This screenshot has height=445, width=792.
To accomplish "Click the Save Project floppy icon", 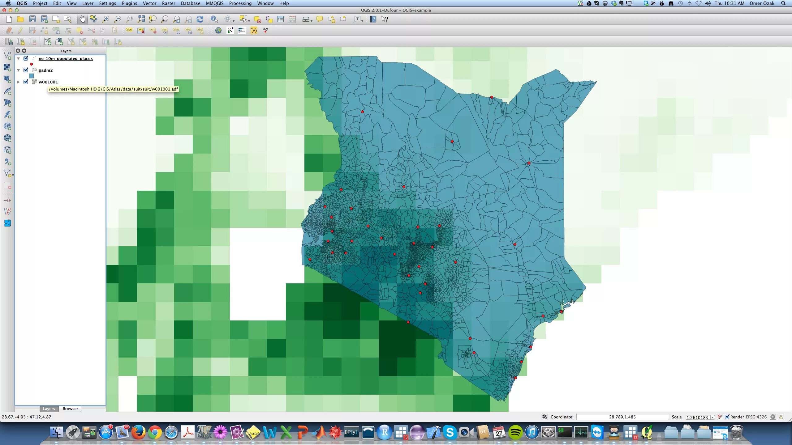I will tap(32, 19).
